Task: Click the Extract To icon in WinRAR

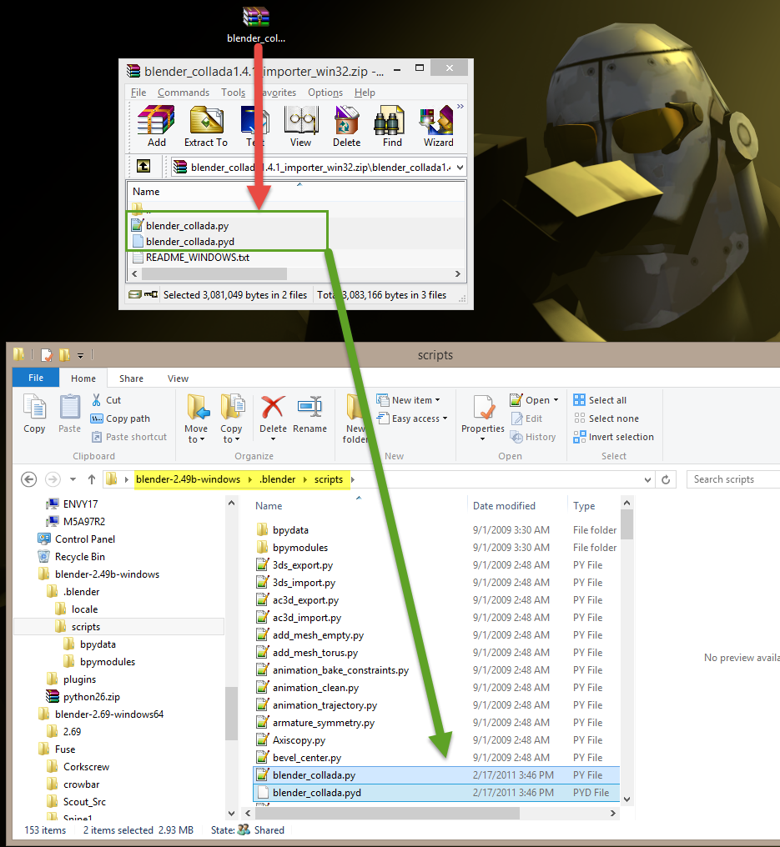Action: 206,126
